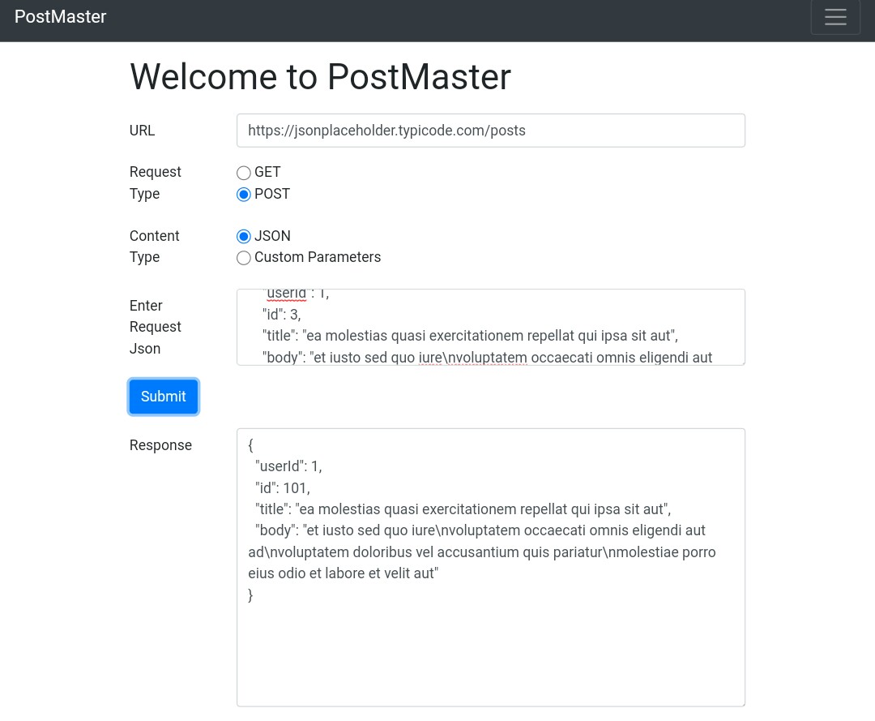Choose JSON content type
Screen dimensions: 875x721
tap(243, 236)
